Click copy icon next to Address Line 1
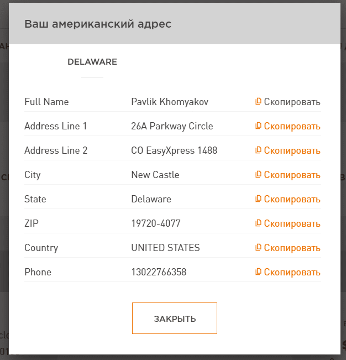 (x=258, y=126)
